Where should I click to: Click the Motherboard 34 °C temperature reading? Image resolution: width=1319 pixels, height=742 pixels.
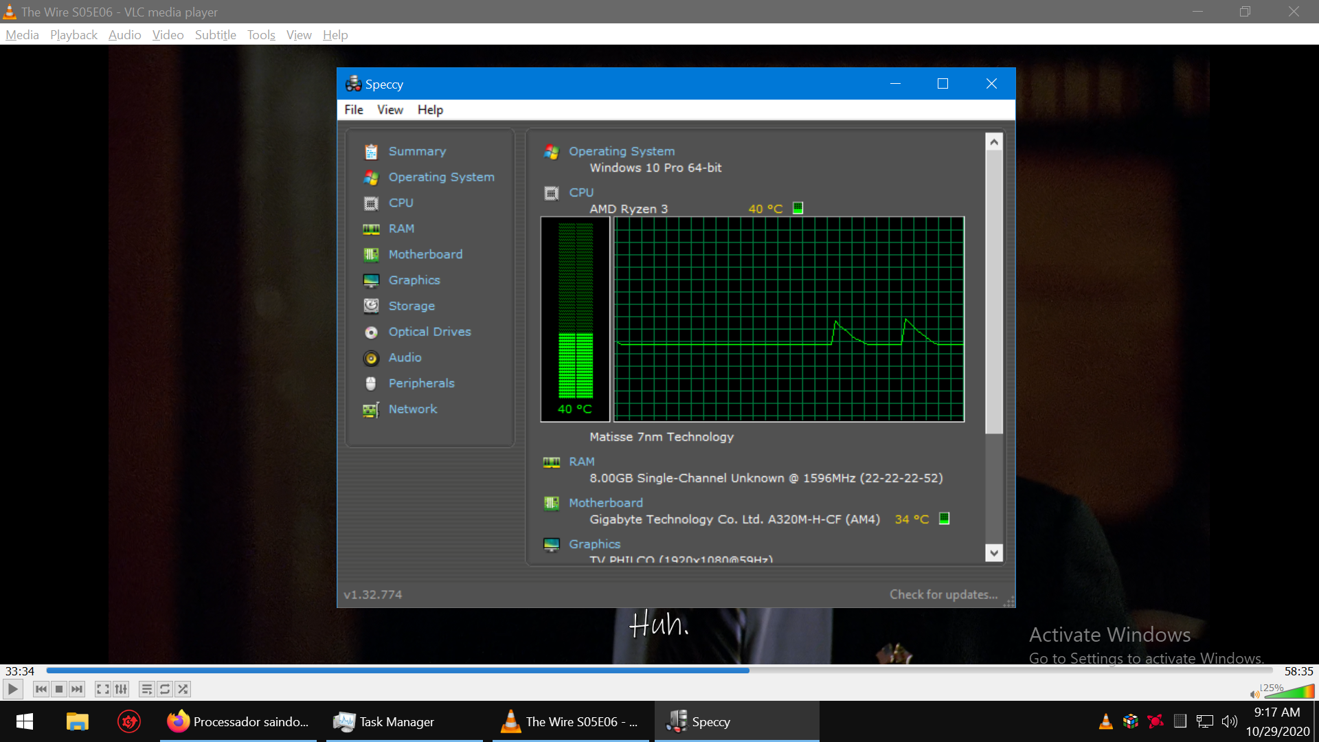[912, 519]
